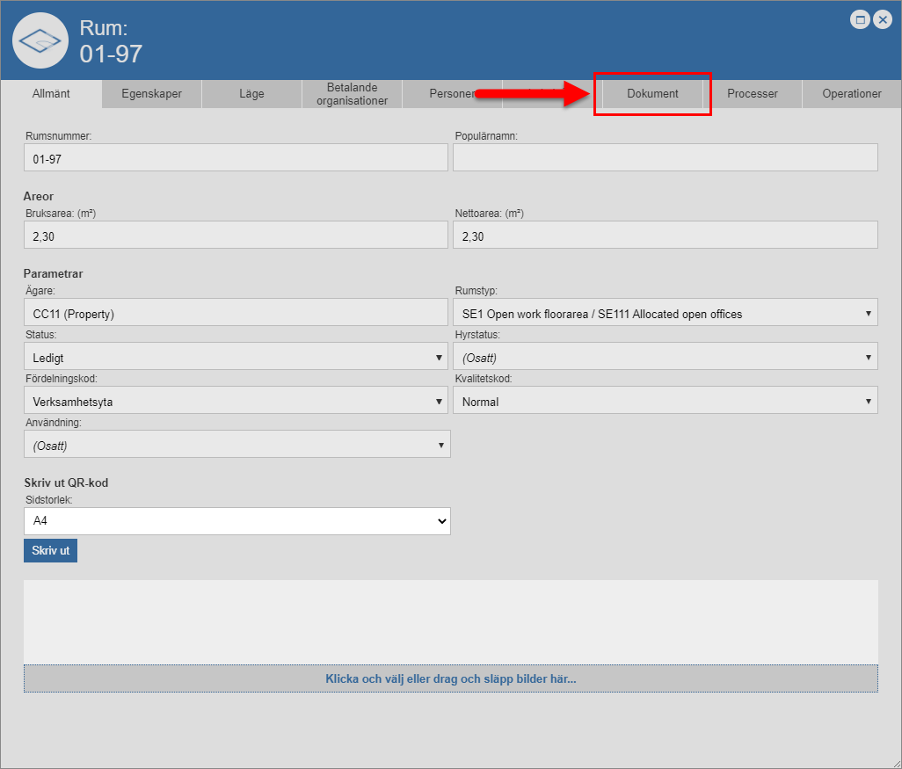Select the Betalande organisationer tab

[x=352, y=94]
